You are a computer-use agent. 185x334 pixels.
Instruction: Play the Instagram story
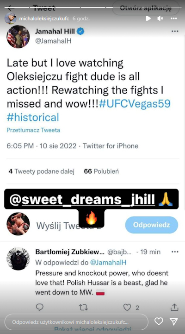point(148,19)
